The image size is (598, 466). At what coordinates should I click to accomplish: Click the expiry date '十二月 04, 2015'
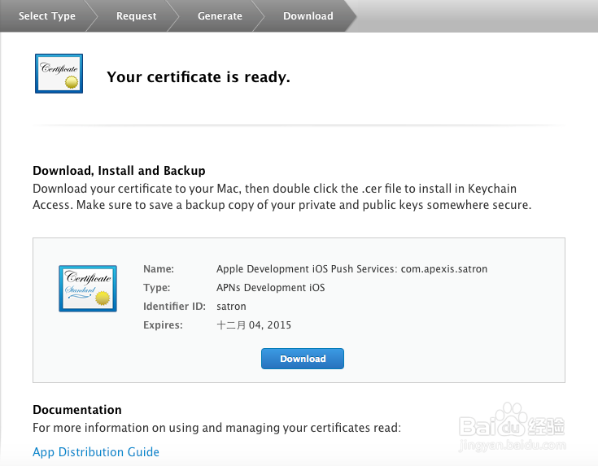point(254,325)
